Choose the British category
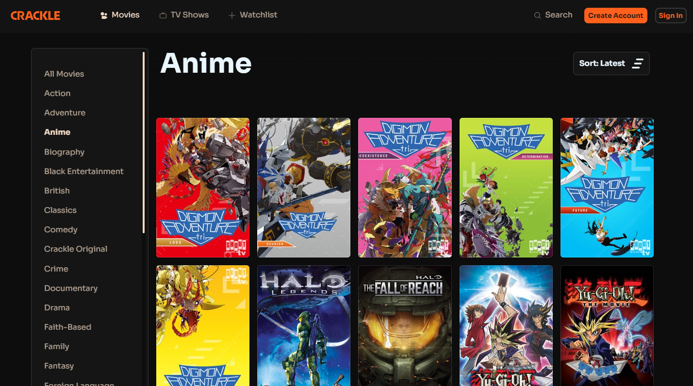The image size is (693, 386). (57, 191)
